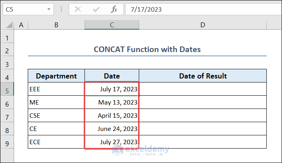282x163 pixels.
Task: Select the April 15, 2023 date cell
Action: coord(112,116)
